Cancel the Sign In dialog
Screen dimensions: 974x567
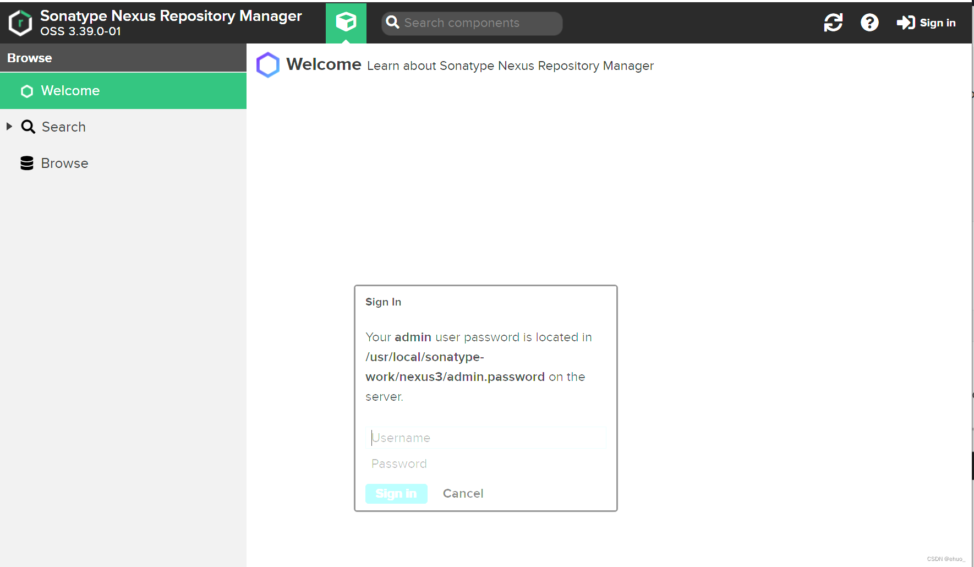(x=463, y=494)
